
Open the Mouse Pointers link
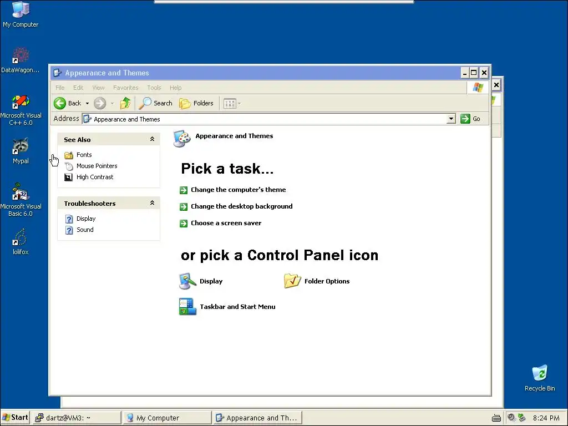[x=97, y=166]
